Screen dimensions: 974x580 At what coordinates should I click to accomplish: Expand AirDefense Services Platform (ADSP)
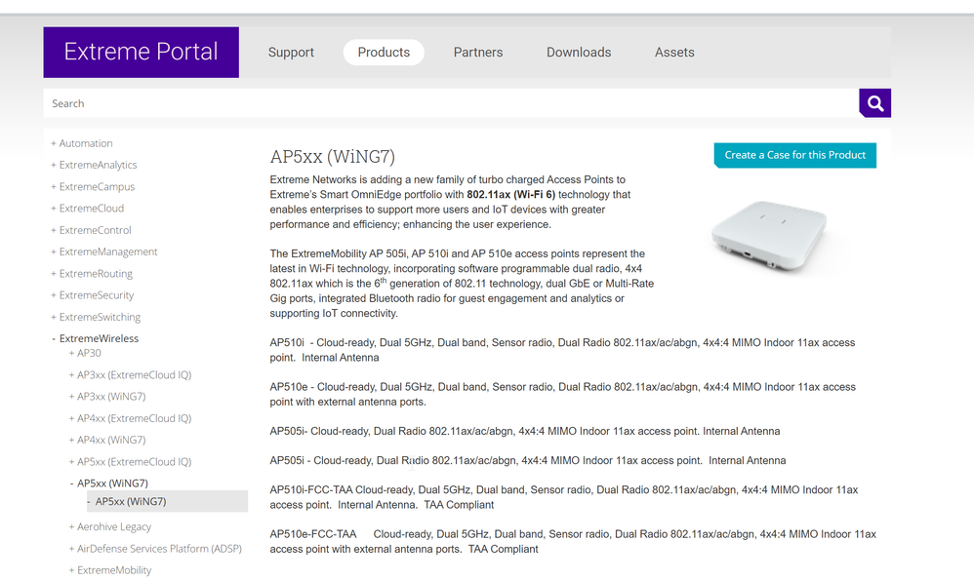[x=155, y=549]
